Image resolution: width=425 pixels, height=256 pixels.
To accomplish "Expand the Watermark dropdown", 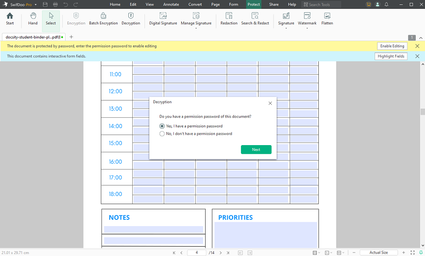I will 307,28.
